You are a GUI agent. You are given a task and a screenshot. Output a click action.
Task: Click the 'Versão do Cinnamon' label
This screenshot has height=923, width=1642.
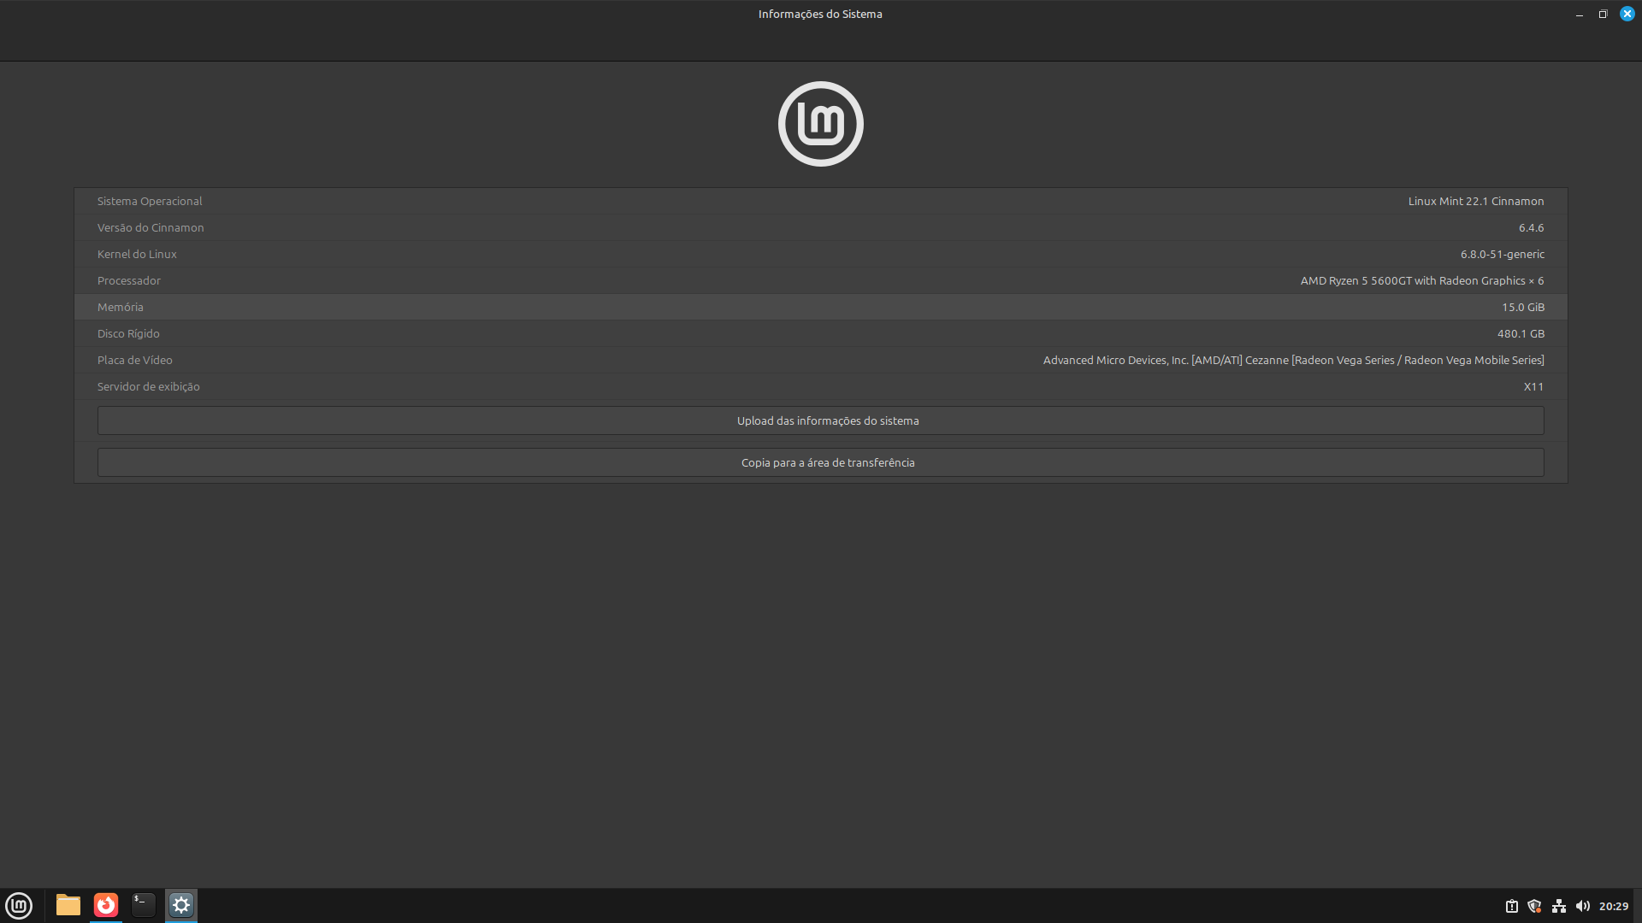pos(151,227)
